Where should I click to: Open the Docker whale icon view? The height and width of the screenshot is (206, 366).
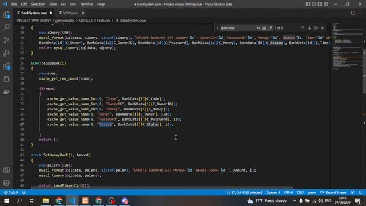coord(6,92)
